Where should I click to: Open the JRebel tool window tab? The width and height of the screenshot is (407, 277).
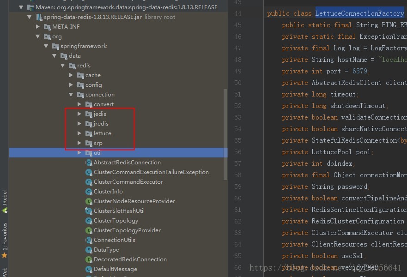(5, 202)
